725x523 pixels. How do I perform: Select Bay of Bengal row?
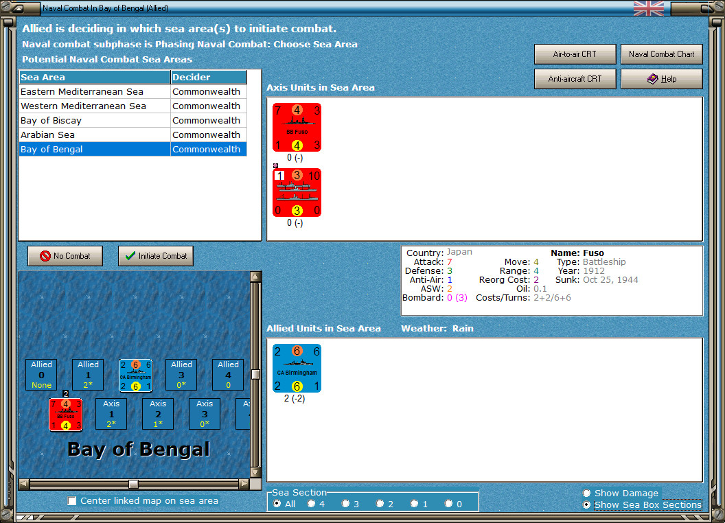click(133, 149)
